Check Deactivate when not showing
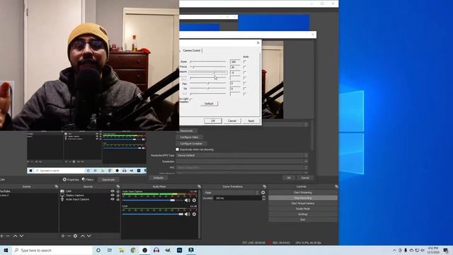Screen dimensions: 453x255 (178, 149)
